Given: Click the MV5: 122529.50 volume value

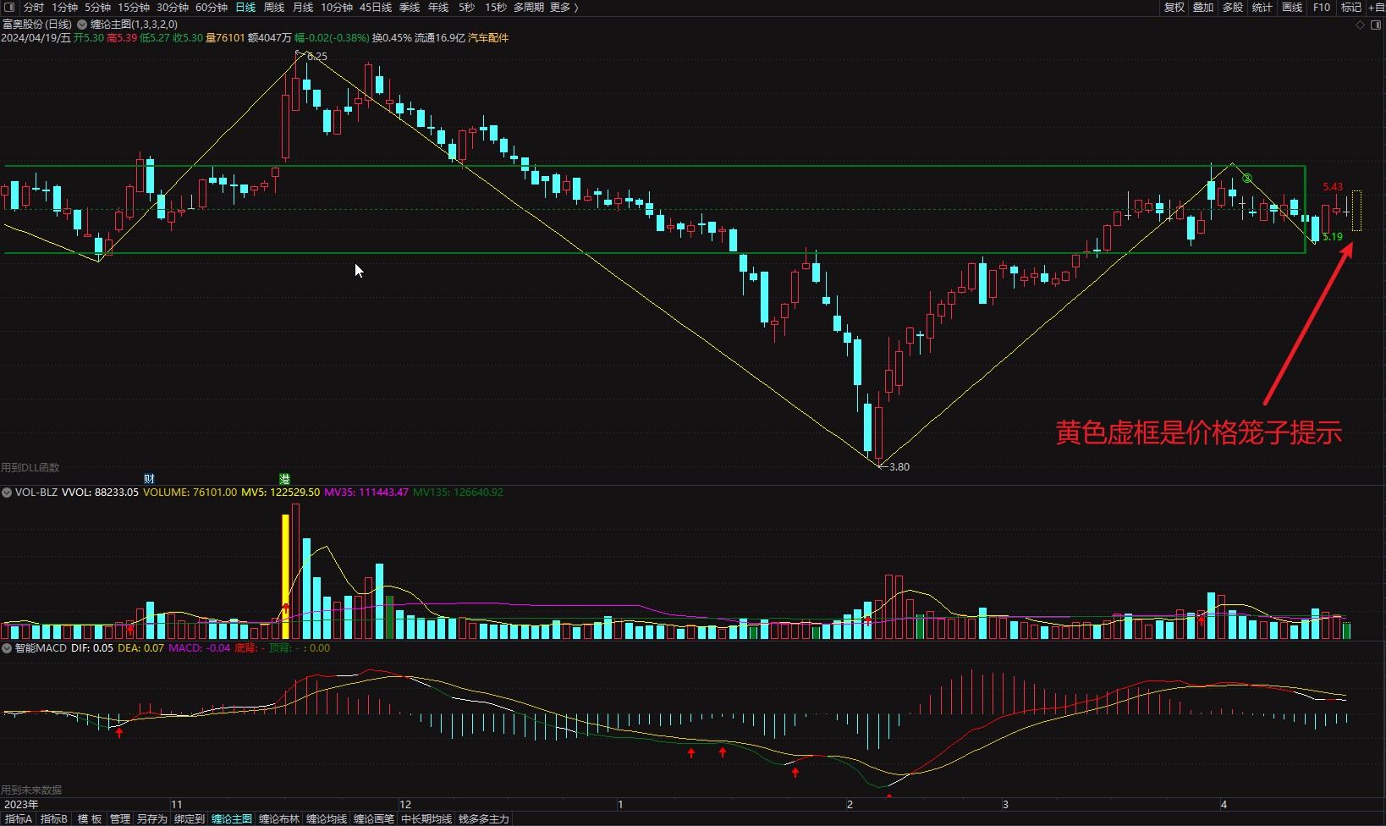Looking at the screenshot, I should pos(281,492).
